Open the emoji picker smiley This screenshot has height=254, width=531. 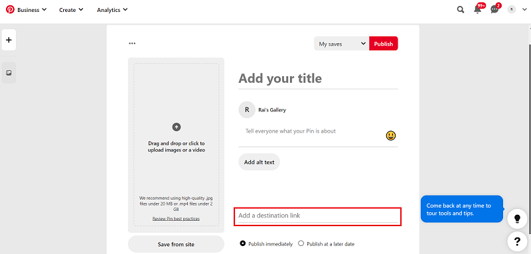click(391, 136)
